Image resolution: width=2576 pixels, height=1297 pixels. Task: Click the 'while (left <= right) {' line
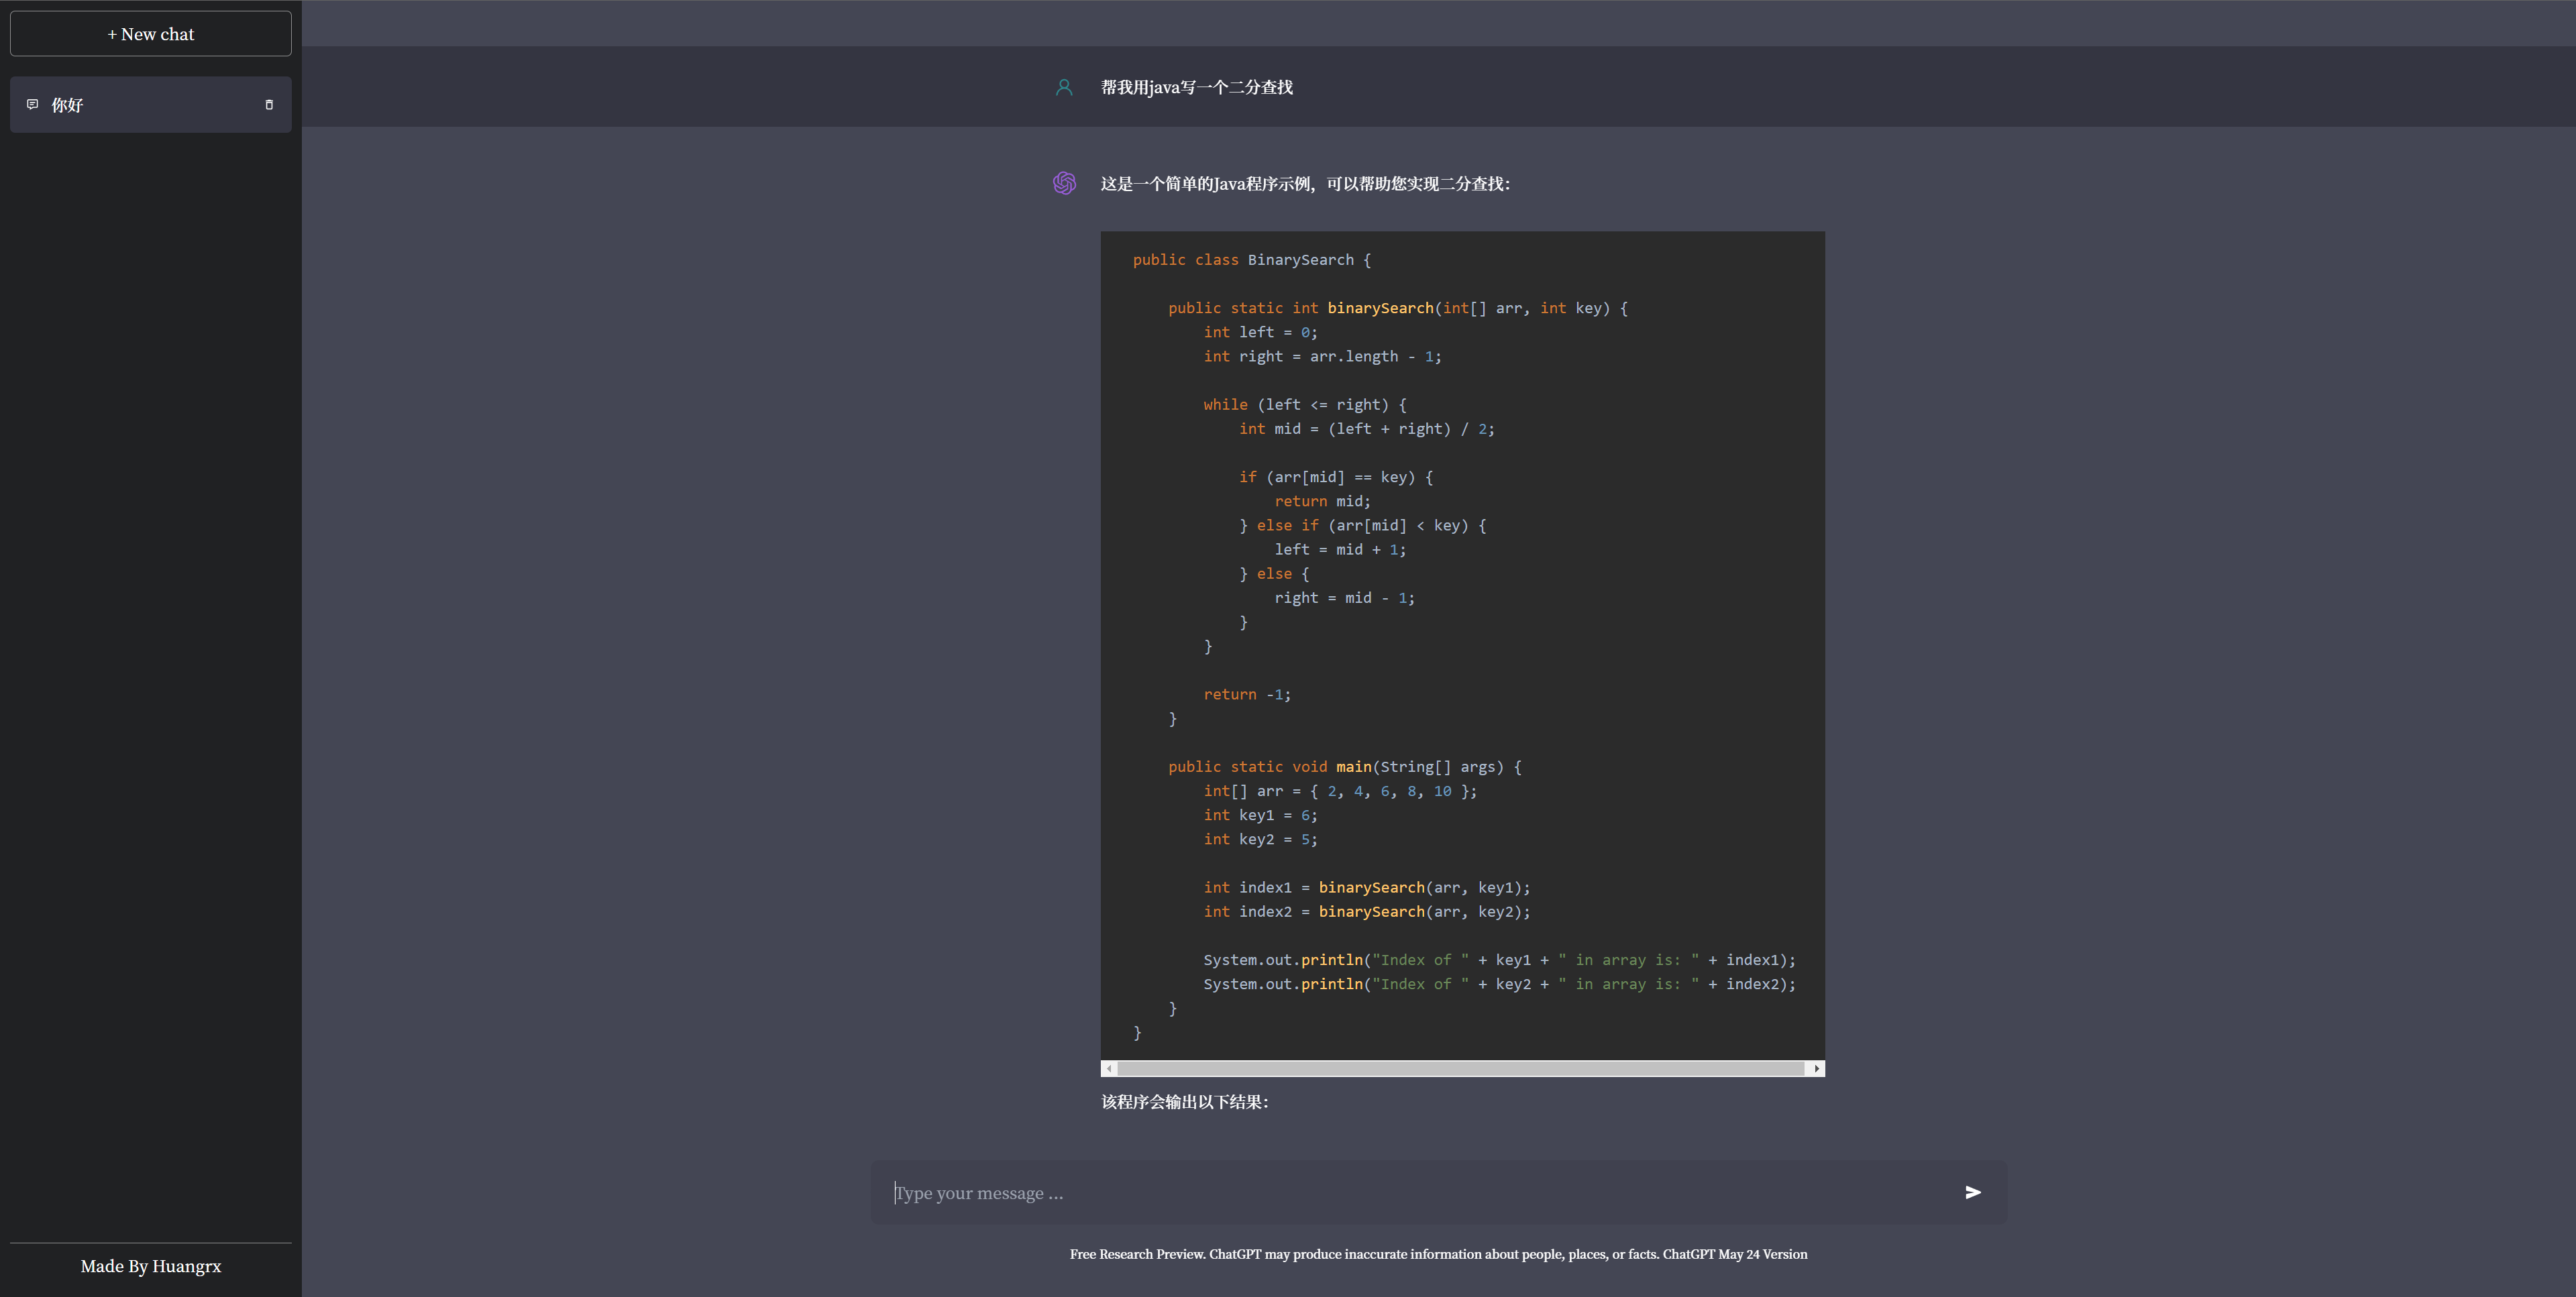point(1304,405)
